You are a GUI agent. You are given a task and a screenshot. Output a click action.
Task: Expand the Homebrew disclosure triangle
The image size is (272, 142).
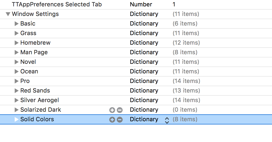pyautogui.click(x=17, y=43)
